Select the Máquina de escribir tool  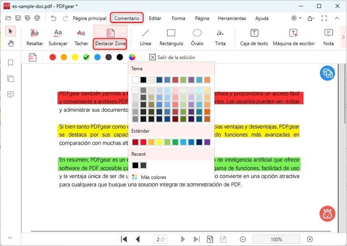tap(293, 37)
